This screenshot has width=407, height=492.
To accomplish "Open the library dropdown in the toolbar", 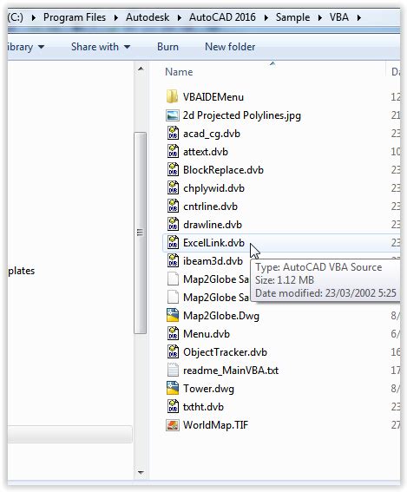I will 26,47.
